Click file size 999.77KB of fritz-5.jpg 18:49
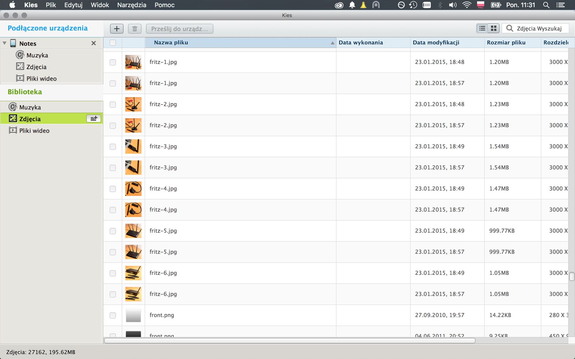The height and width of the screenshot is (359, 575). [x=502, y=231]
